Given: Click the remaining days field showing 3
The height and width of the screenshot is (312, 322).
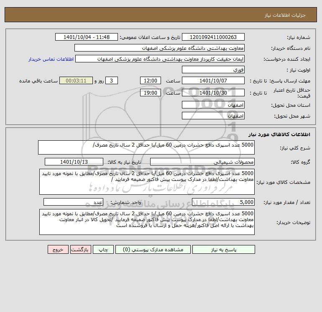Looking at the screenshot, I should click(112, 81).
